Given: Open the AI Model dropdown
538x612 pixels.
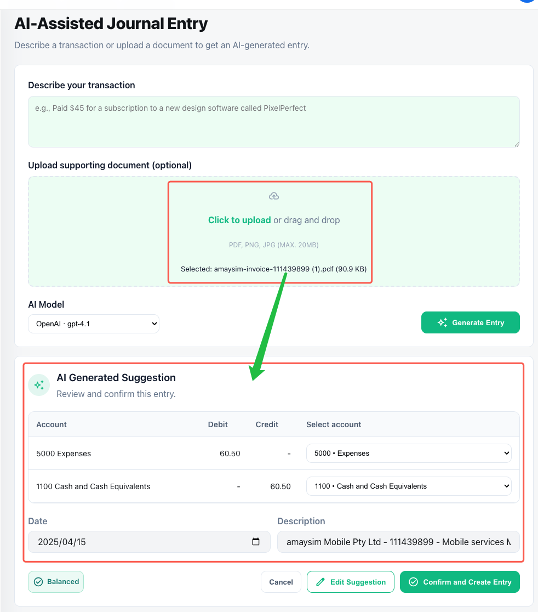Looking at the screenshot, I should [x=94, y=324].
